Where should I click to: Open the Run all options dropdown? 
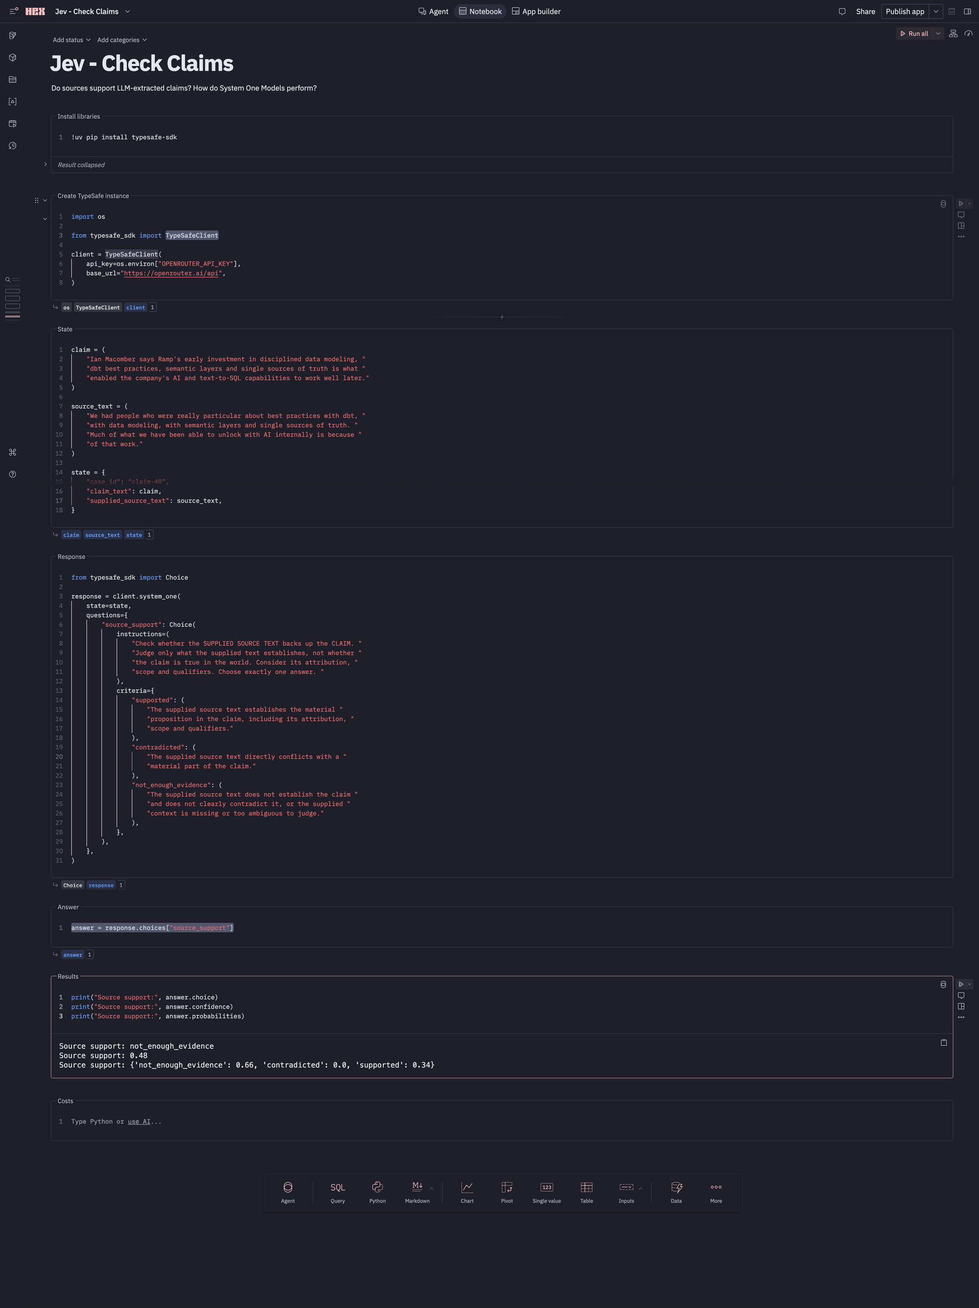[x=937, y=34]
